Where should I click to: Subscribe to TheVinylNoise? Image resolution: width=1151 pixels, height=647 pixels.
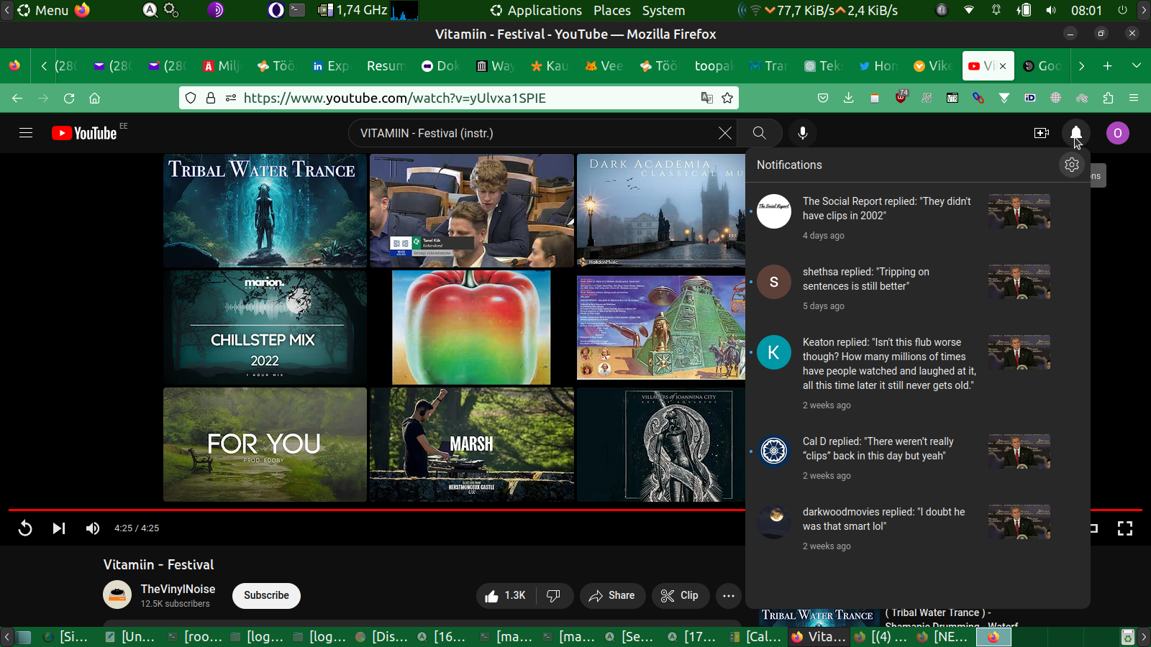[x=266, y=596]
